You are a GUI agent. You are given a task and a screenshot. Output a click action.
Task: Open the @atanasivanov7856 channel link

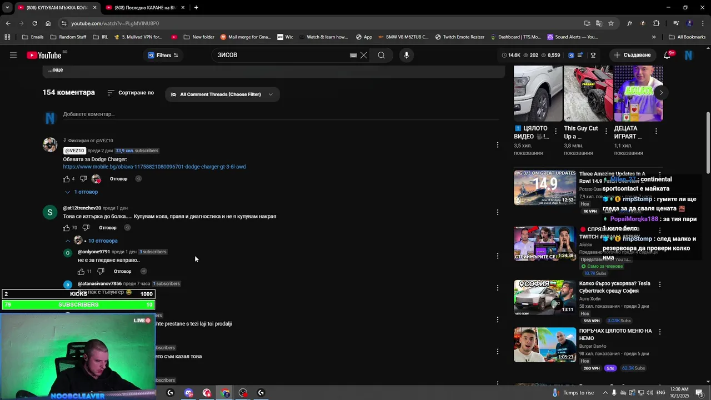click(100, 284)
